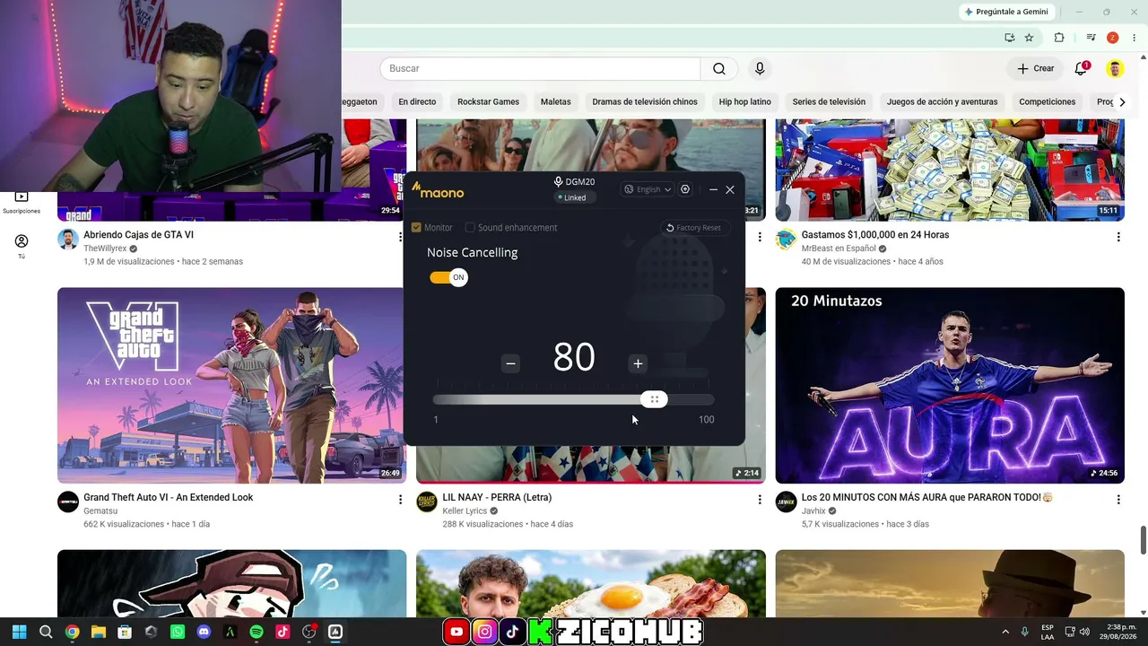This screenshot has height=646, width=1148.
Task: Open Discord from the taskbar
Action: [204, 632]
